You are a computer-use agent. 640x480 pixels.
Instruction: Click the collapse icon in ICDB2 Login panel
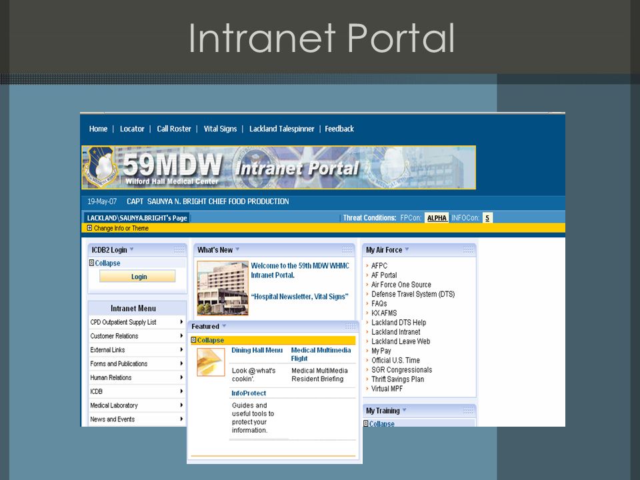91,263
